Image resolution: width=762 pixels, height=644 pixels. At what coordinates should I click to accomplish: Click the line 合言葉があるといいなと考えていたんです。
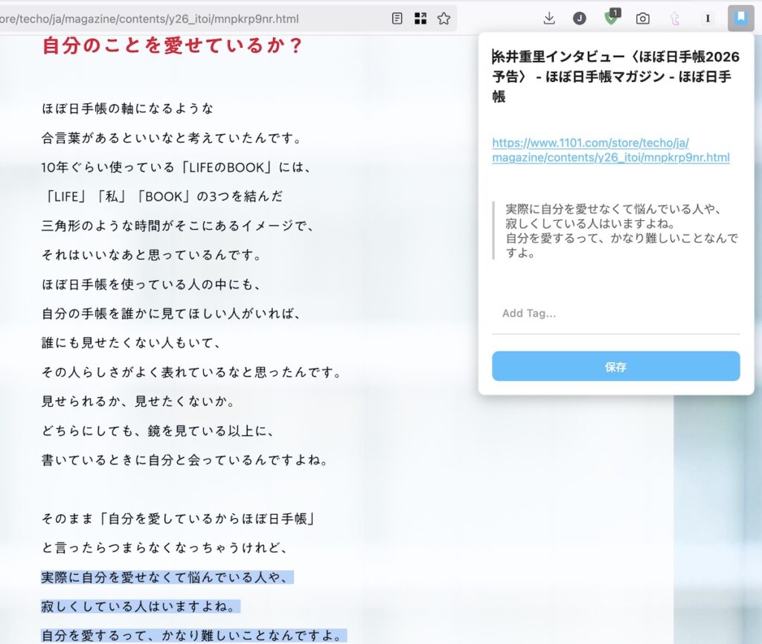tap(173, 138)
